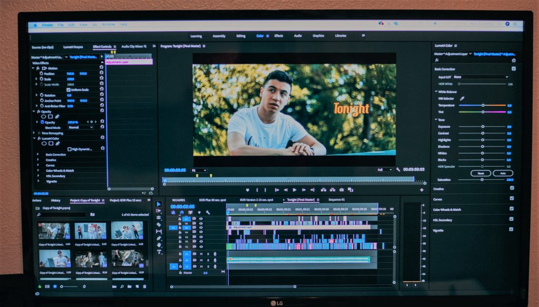
Task: Open the Fit zoom level dropdown
Action: coord(199,170)
